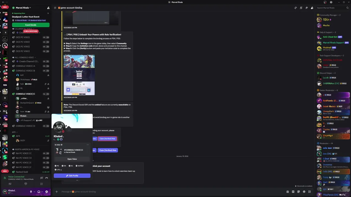Viewport: 351px width, 197px height.
Task: Open the apps icon in message bar
Action: (x=310, y=192)
